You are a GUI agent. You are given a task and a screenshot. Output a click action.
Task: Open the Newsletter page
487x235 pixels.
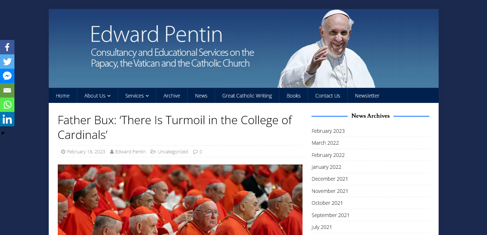[x=367, y=96]
